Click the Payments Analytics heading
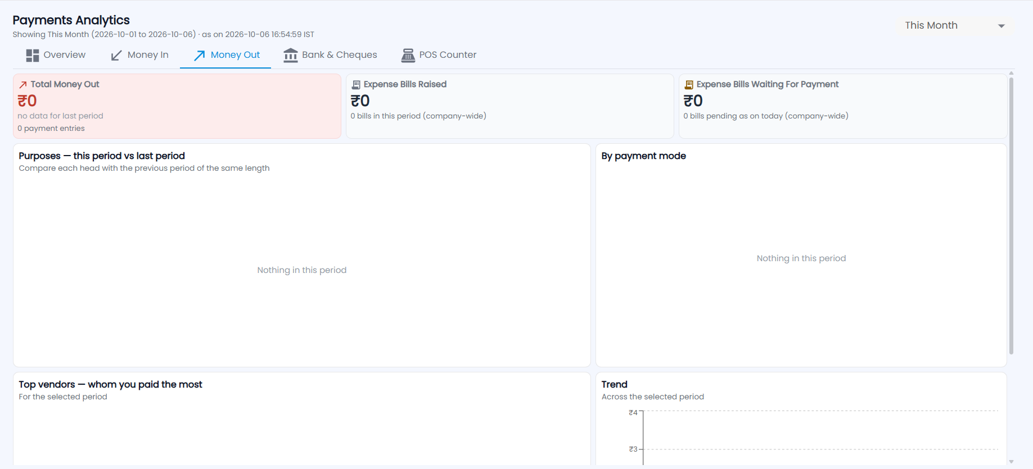Screen dimensions: 1033x469 [71, 20]
